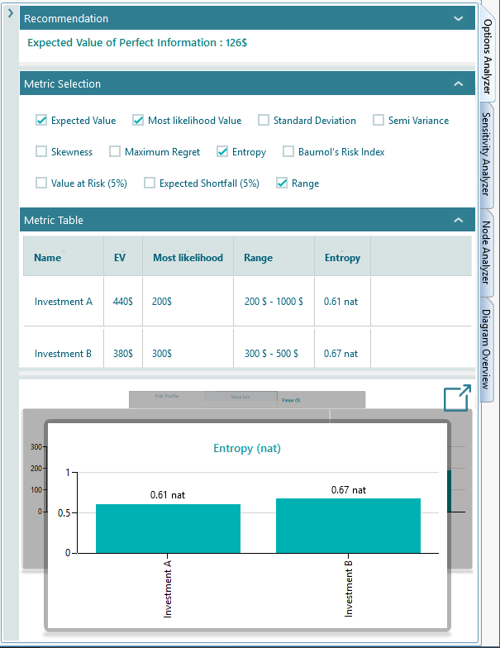Click the Investment B entropy bar
This screenshot has height=648, width=500.
[x=348, y=526]
